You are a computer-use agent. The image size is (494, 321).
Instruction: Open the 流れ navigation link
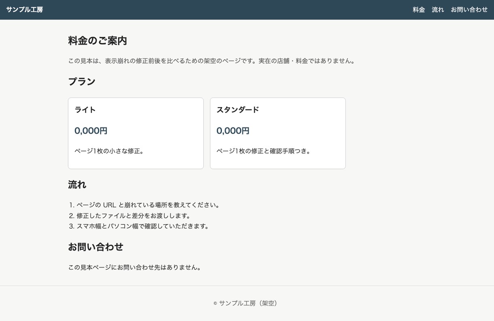pyautogui.click(x=438, y=10)
